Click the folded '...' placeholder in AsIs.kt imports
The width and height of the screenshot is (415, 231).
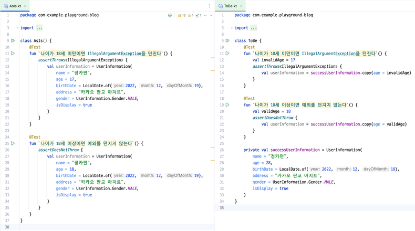39,28
